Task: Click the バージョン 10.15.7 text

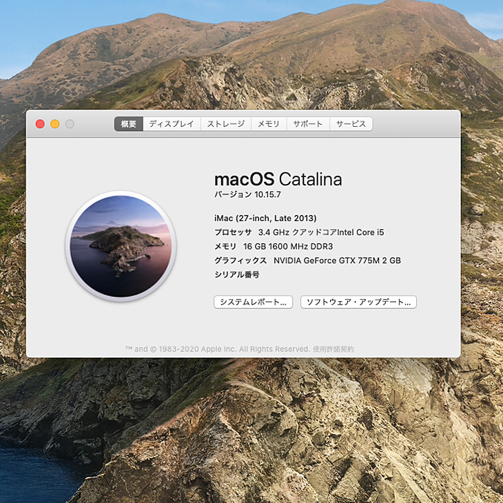Action: point(247,195)
